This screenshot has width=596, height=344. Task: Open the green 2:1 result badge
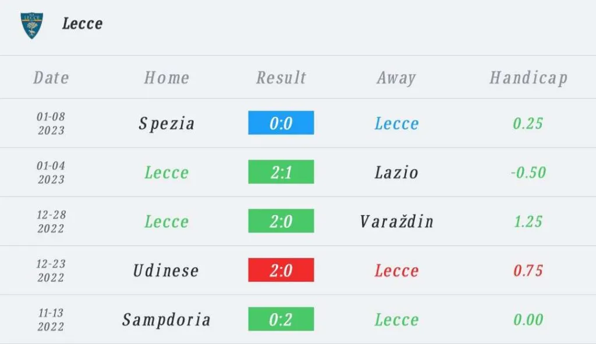pyautogui.click(x=281, y=172)
